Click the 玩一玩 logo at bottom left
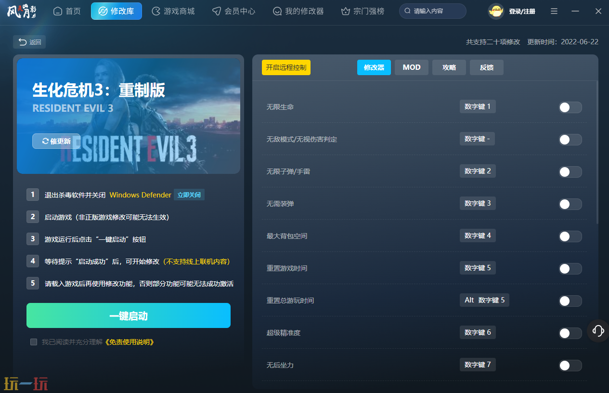Screen dimensions: 609x393 click(x=26, y=383)
